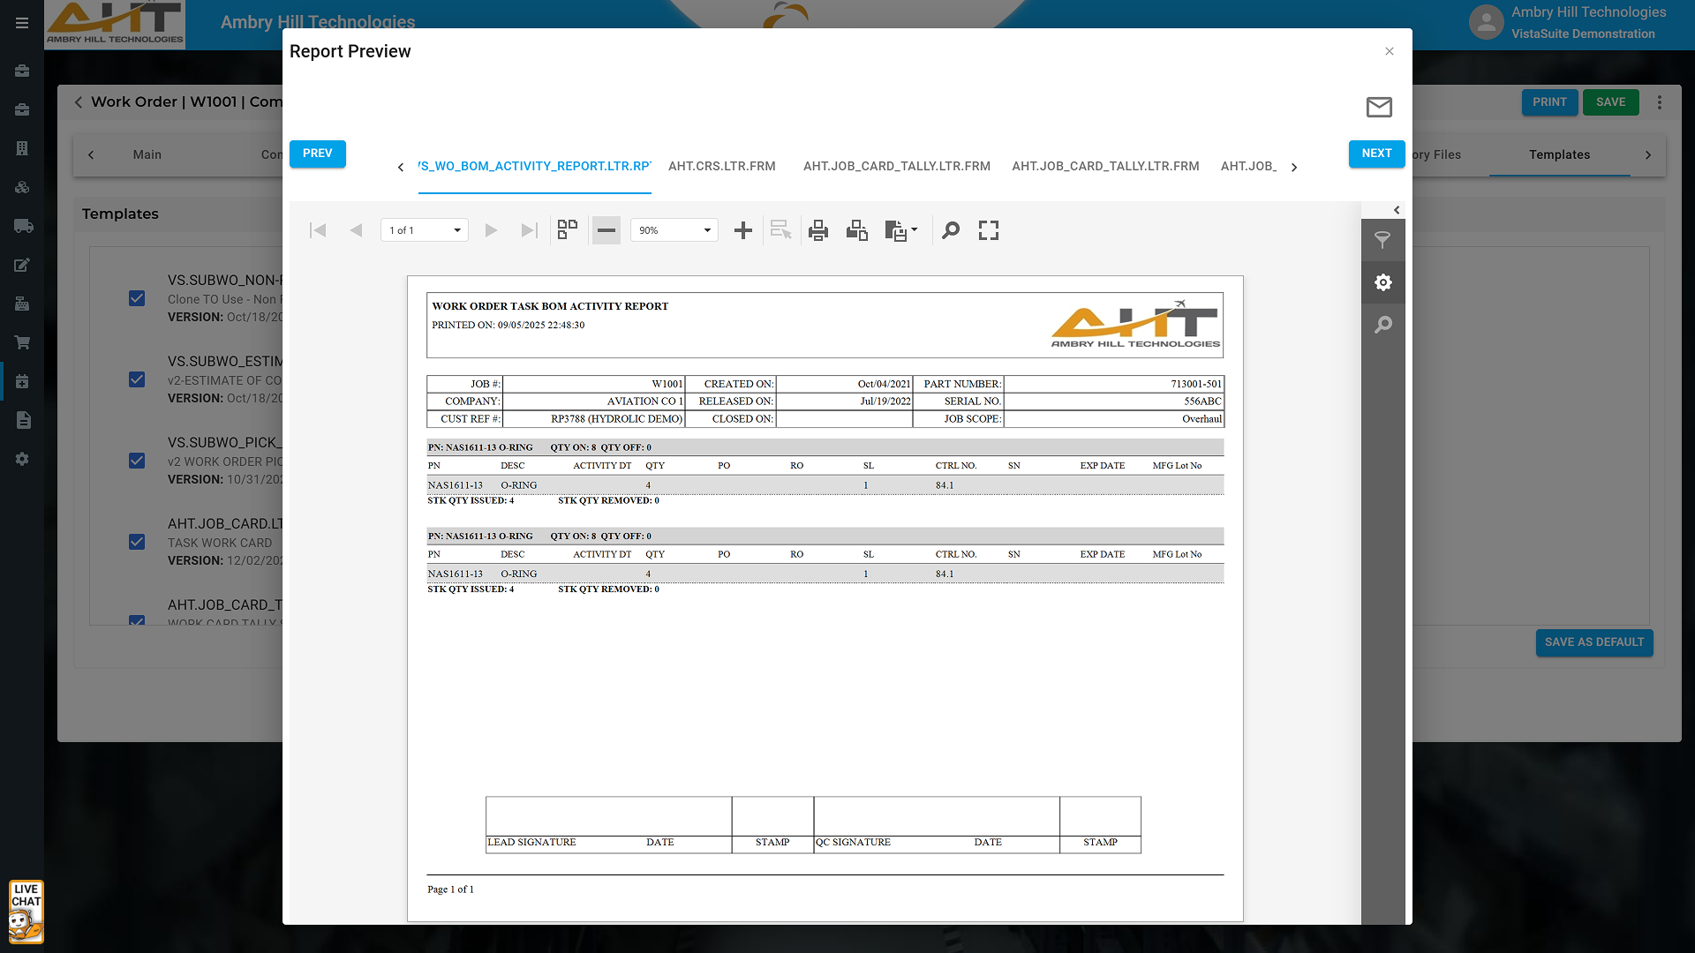Open the report search magnifier tool
Image resolution: width=1695 pixels, height=953 pixels.
pos(951,230)
